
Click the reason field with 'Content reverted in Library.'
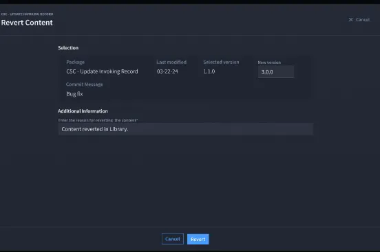coord(186,129)
